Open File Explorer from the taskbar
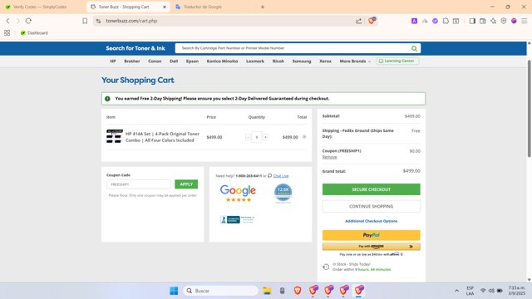The height and width of the screenshot is (299, 532). 267,291
